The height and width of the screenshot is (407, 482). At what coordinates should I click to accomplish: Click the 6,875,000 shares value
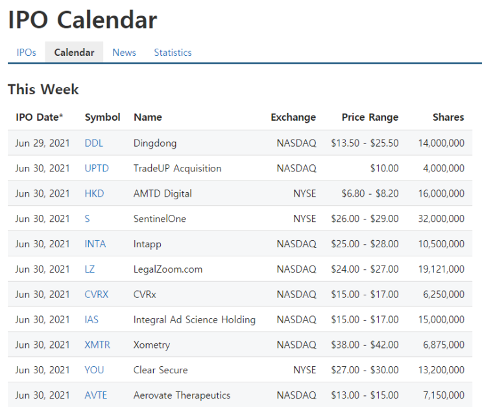click(444, 345)
